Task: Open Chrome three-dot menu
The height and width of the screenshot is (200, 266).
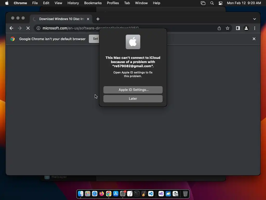Action: tap(255, 28)
